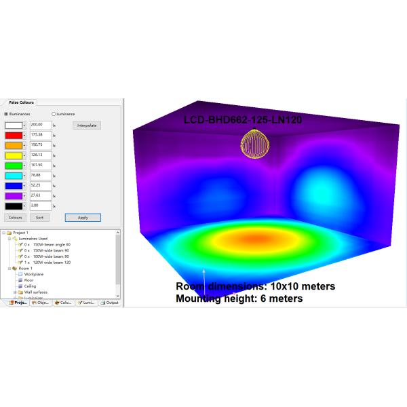Collapse the Luminaires Used tree node

click(x=8, y=239)
